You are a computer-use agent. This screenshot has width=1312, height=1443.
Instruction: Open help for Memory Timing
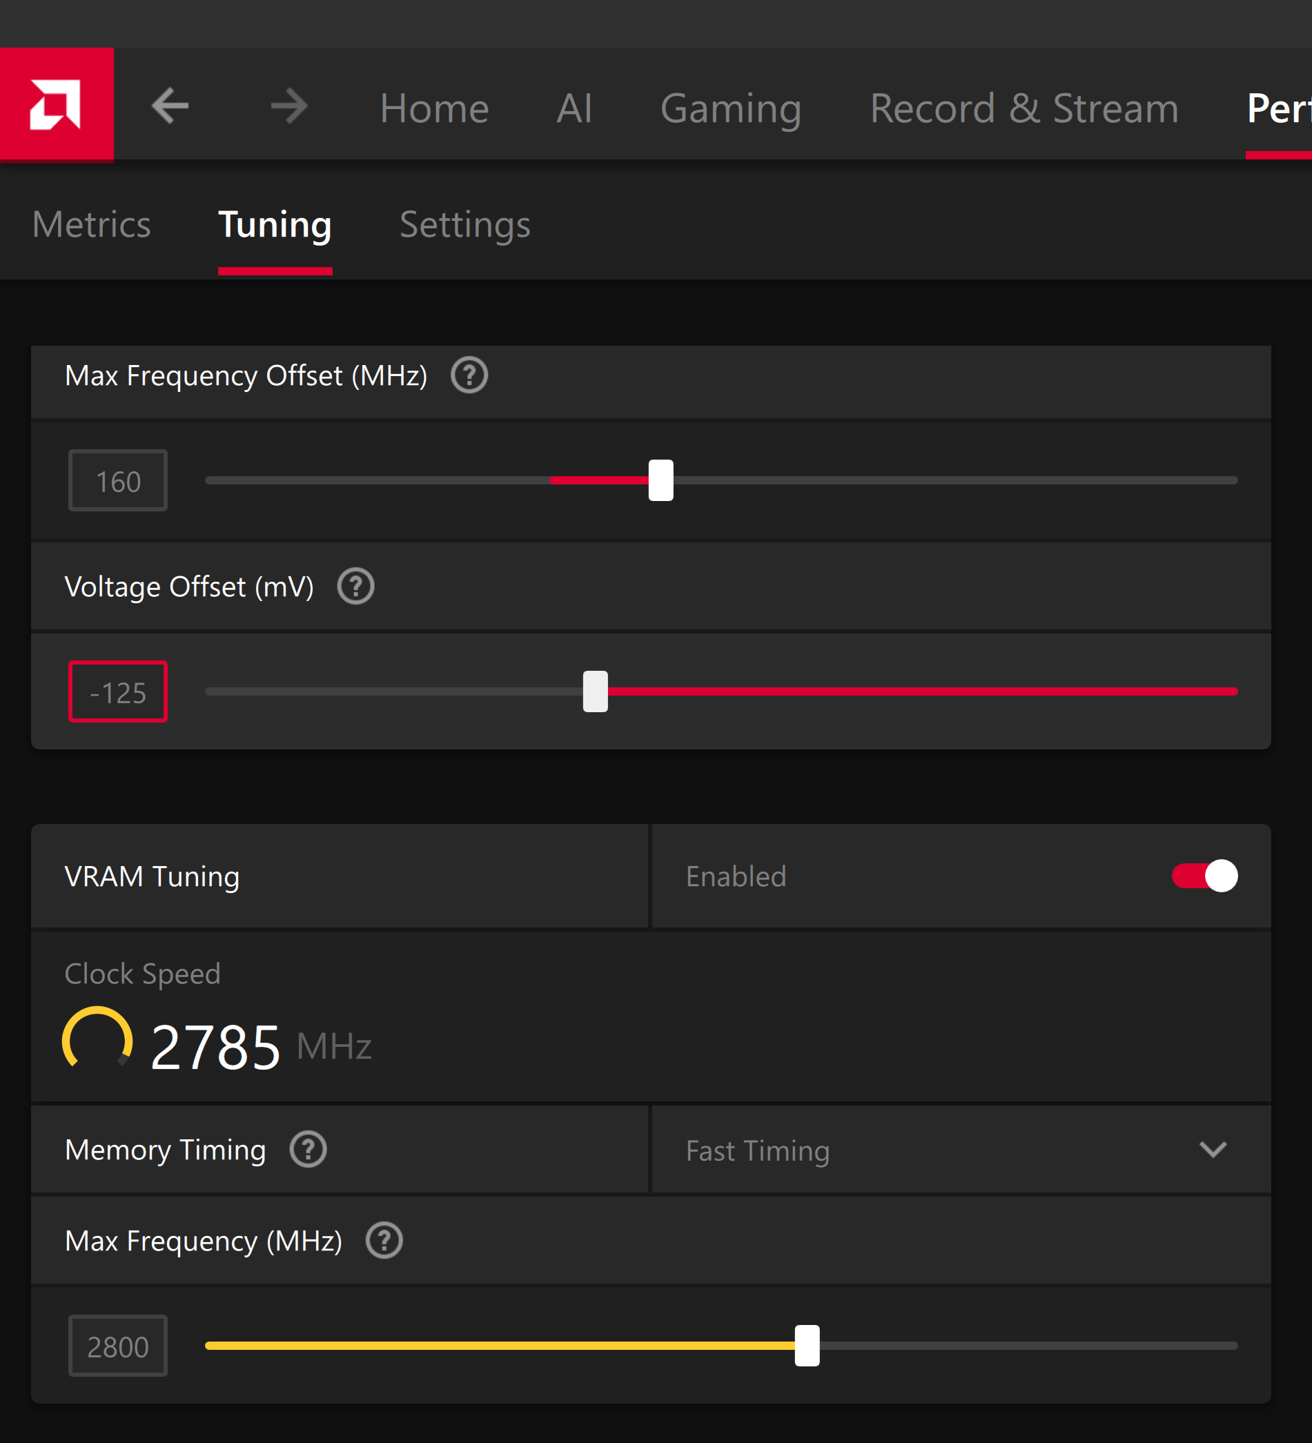click(308, 1150)
